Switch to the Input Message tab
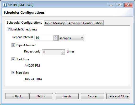The width and height of the screenshot is (135, 105). [x=55, y=23]
